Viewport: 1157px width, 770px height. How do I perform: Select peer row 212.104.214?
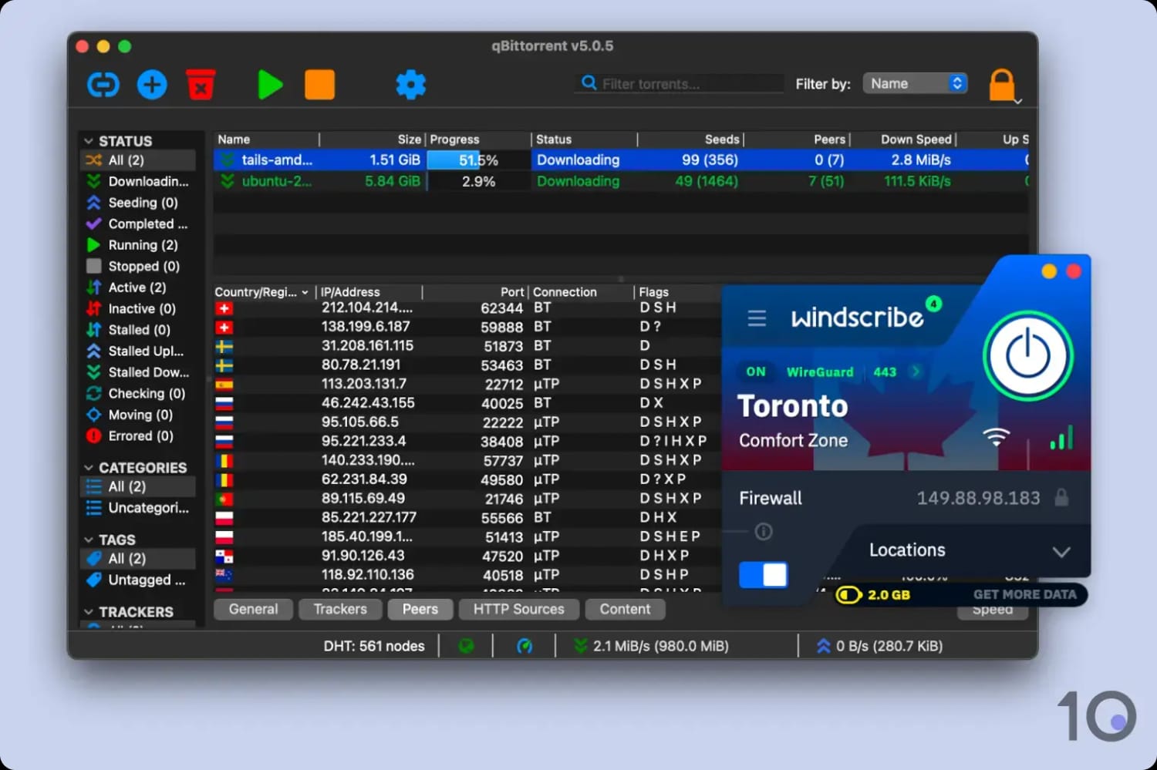(x=467, y=308)
